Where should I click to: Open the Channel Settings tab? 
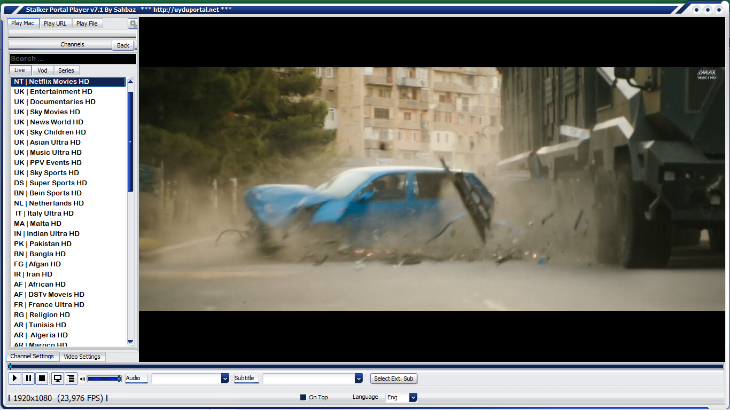pos(32,356)
